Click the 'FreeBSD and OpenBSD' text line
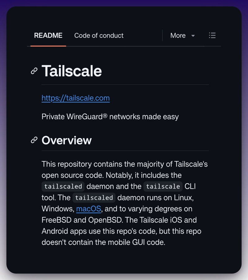 [82, 220]
